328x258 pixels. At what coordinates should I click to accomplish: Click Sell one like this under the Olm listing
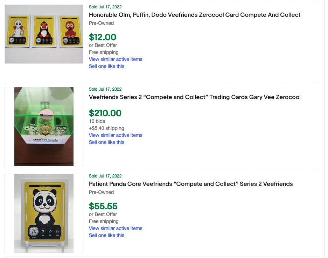[106, 66]
